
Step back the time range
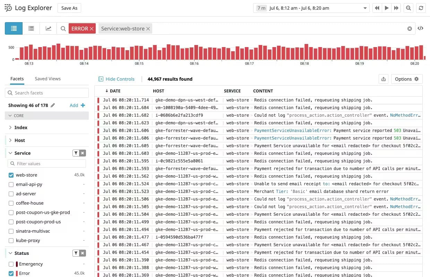377,8
